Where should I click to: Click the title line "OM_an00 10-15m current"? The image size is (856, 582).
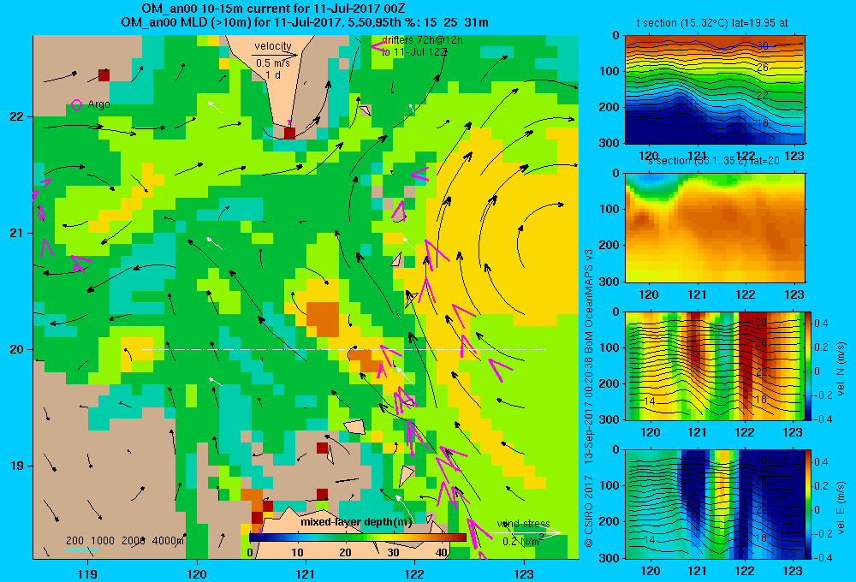tap(273, 9)
